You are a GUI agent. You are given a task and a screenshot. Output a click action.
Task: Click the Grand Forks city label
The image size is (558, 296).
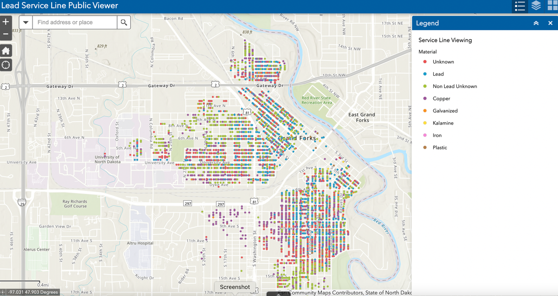297,138
